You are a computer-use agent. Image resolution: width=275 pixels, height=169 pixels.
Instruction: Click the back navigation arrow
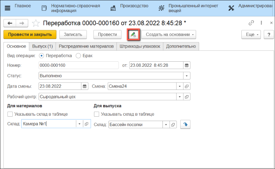pyautogui.click(x=10, y=23)
